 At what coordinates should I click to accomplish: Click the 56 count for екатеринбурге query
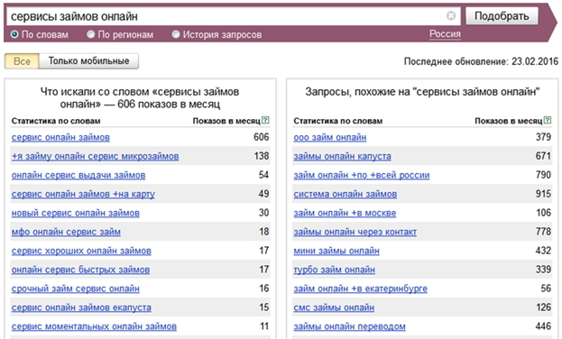point(546,289)
